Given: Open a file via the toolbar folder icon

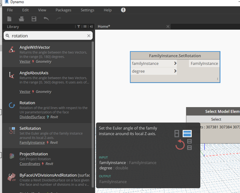Looking at the screenshot, I should point(22,19).
